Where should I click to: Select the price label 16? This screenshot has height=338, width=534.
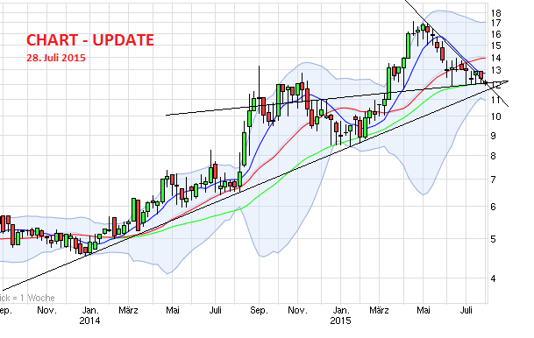[x=496, y=34]
